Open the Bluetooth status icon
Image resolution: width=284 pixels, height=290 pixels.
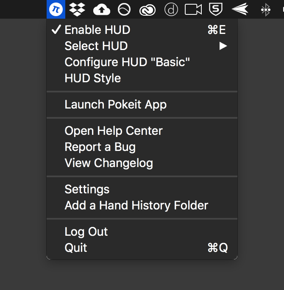click(x=266, y=10)
